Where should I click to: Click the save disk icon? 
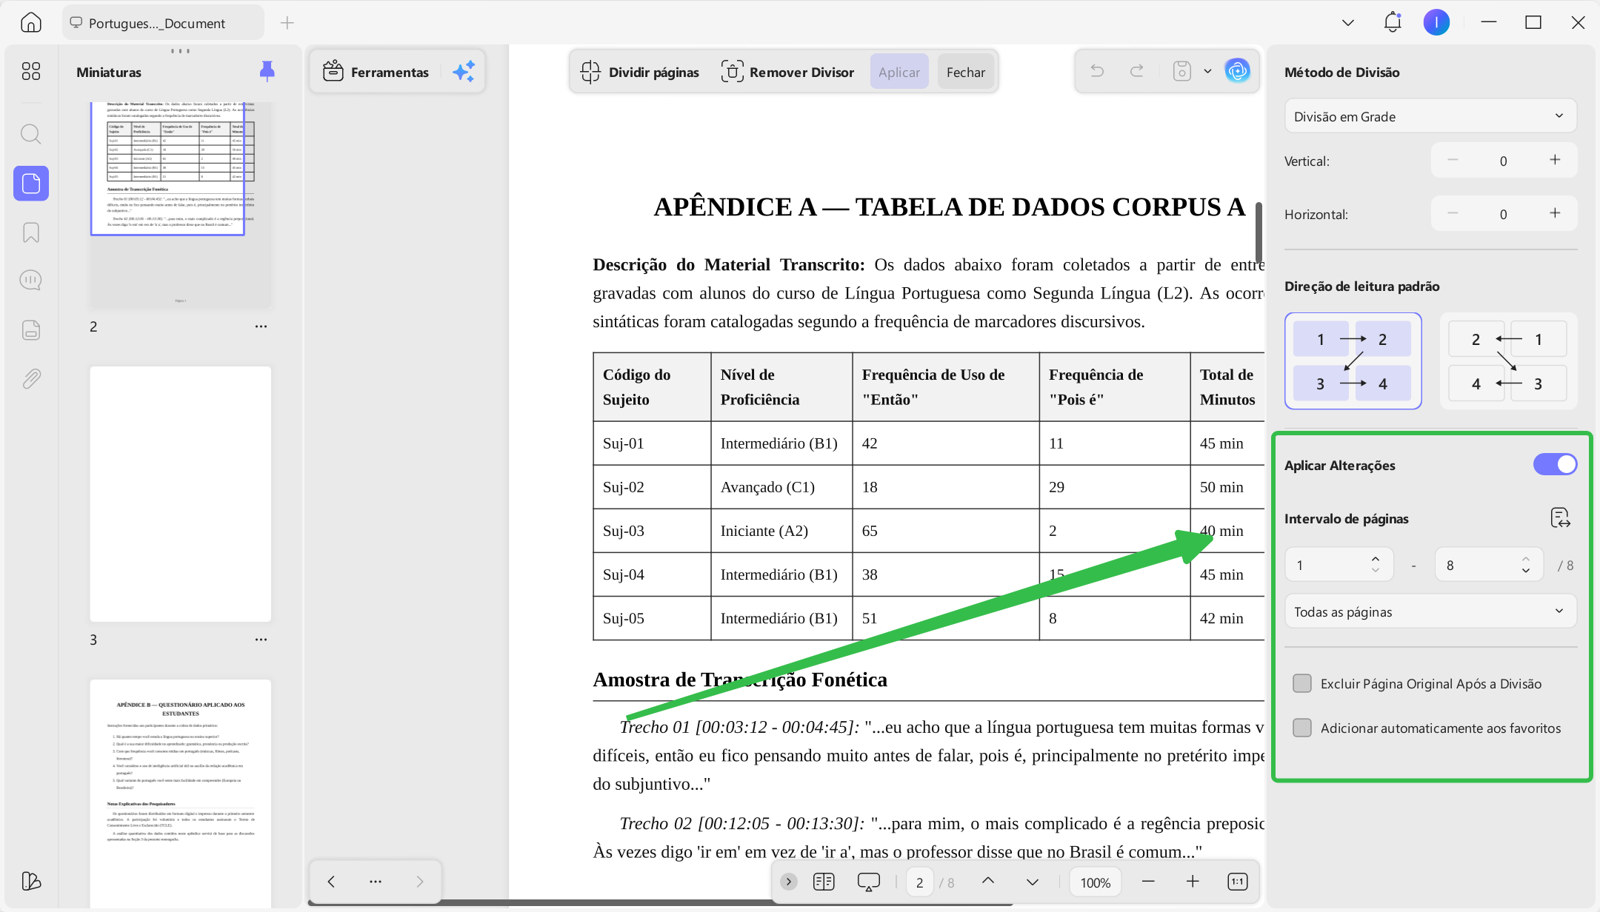pyautogui.click(x=1181, y=71)
